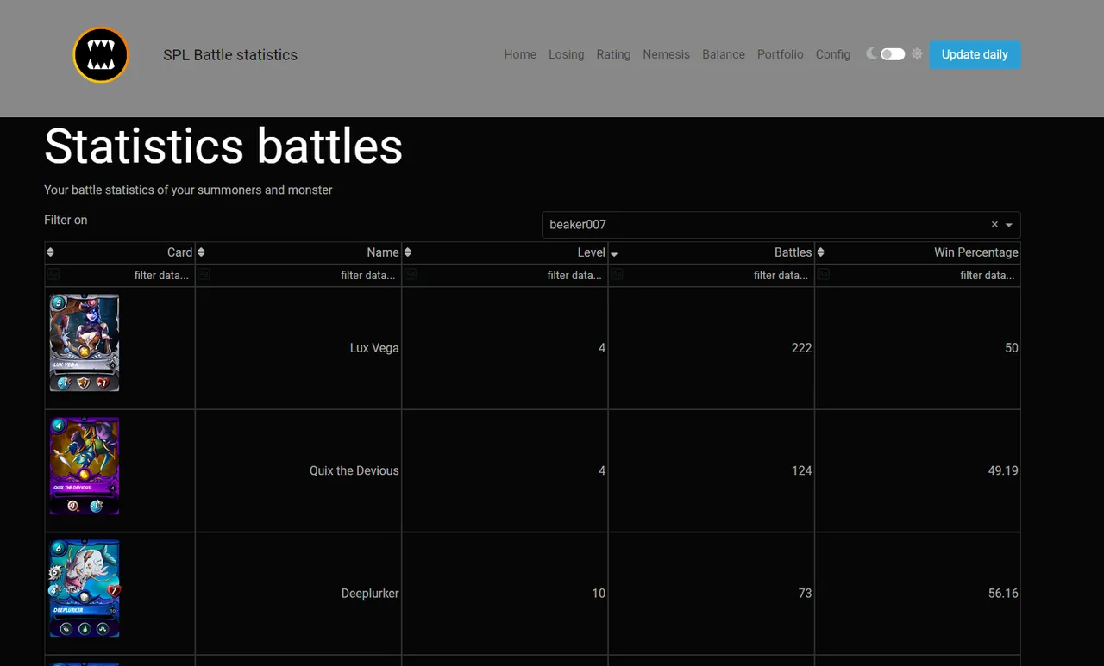
Task: Toggle case-sensitivity icon in Battles filter
Action: point(617,274)
